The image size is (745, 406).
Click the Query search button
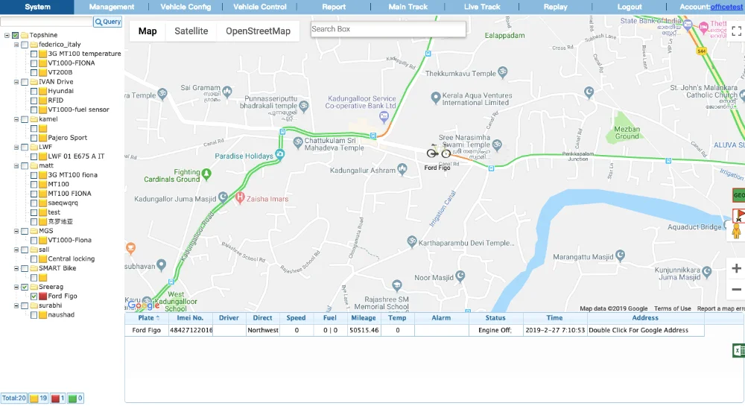tap(108, 22)
